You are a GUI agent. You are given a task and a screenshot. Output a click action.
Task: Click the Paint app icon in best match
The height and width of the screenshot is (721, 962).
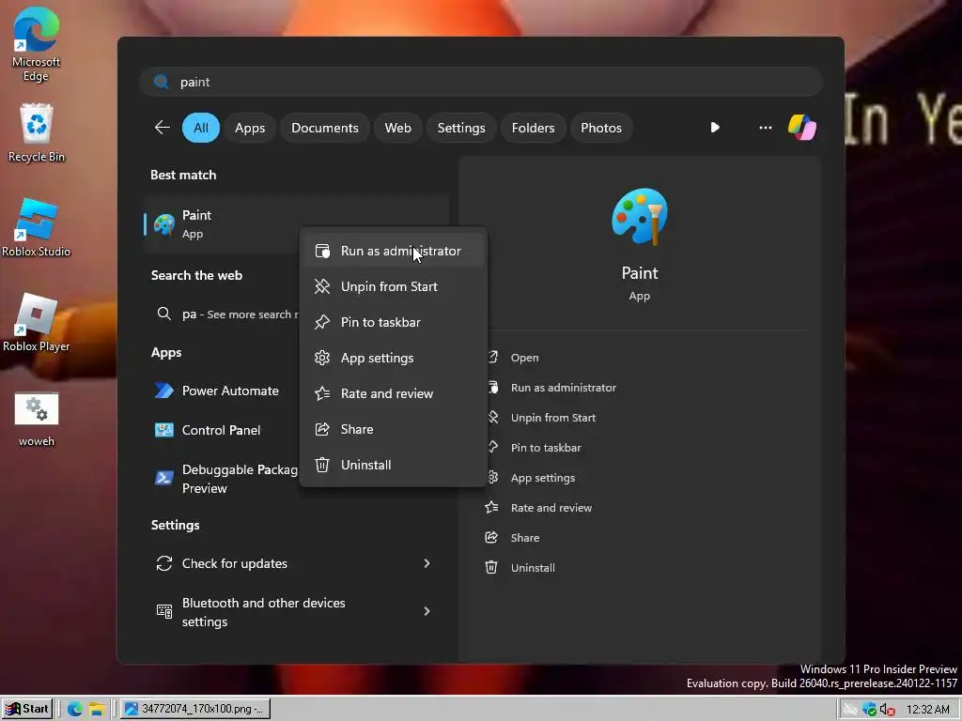[x=163, y=224]
